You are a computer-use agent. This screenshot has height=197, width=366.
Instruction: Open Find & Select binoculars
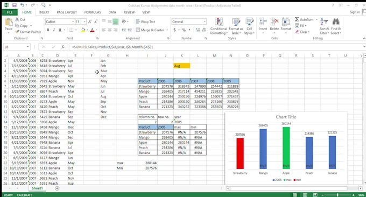(336, 26)
